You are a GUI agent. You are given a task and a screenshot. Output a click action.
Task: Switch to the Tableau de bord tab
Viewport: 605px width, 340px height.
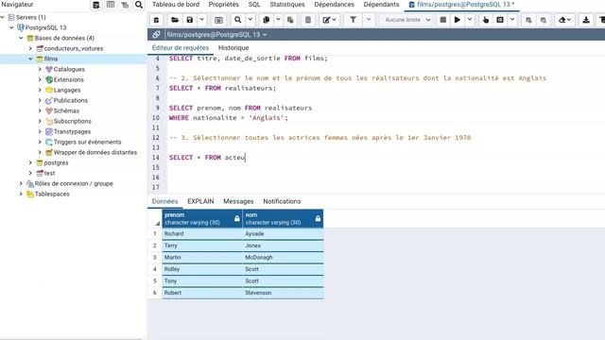coord(176,5)
